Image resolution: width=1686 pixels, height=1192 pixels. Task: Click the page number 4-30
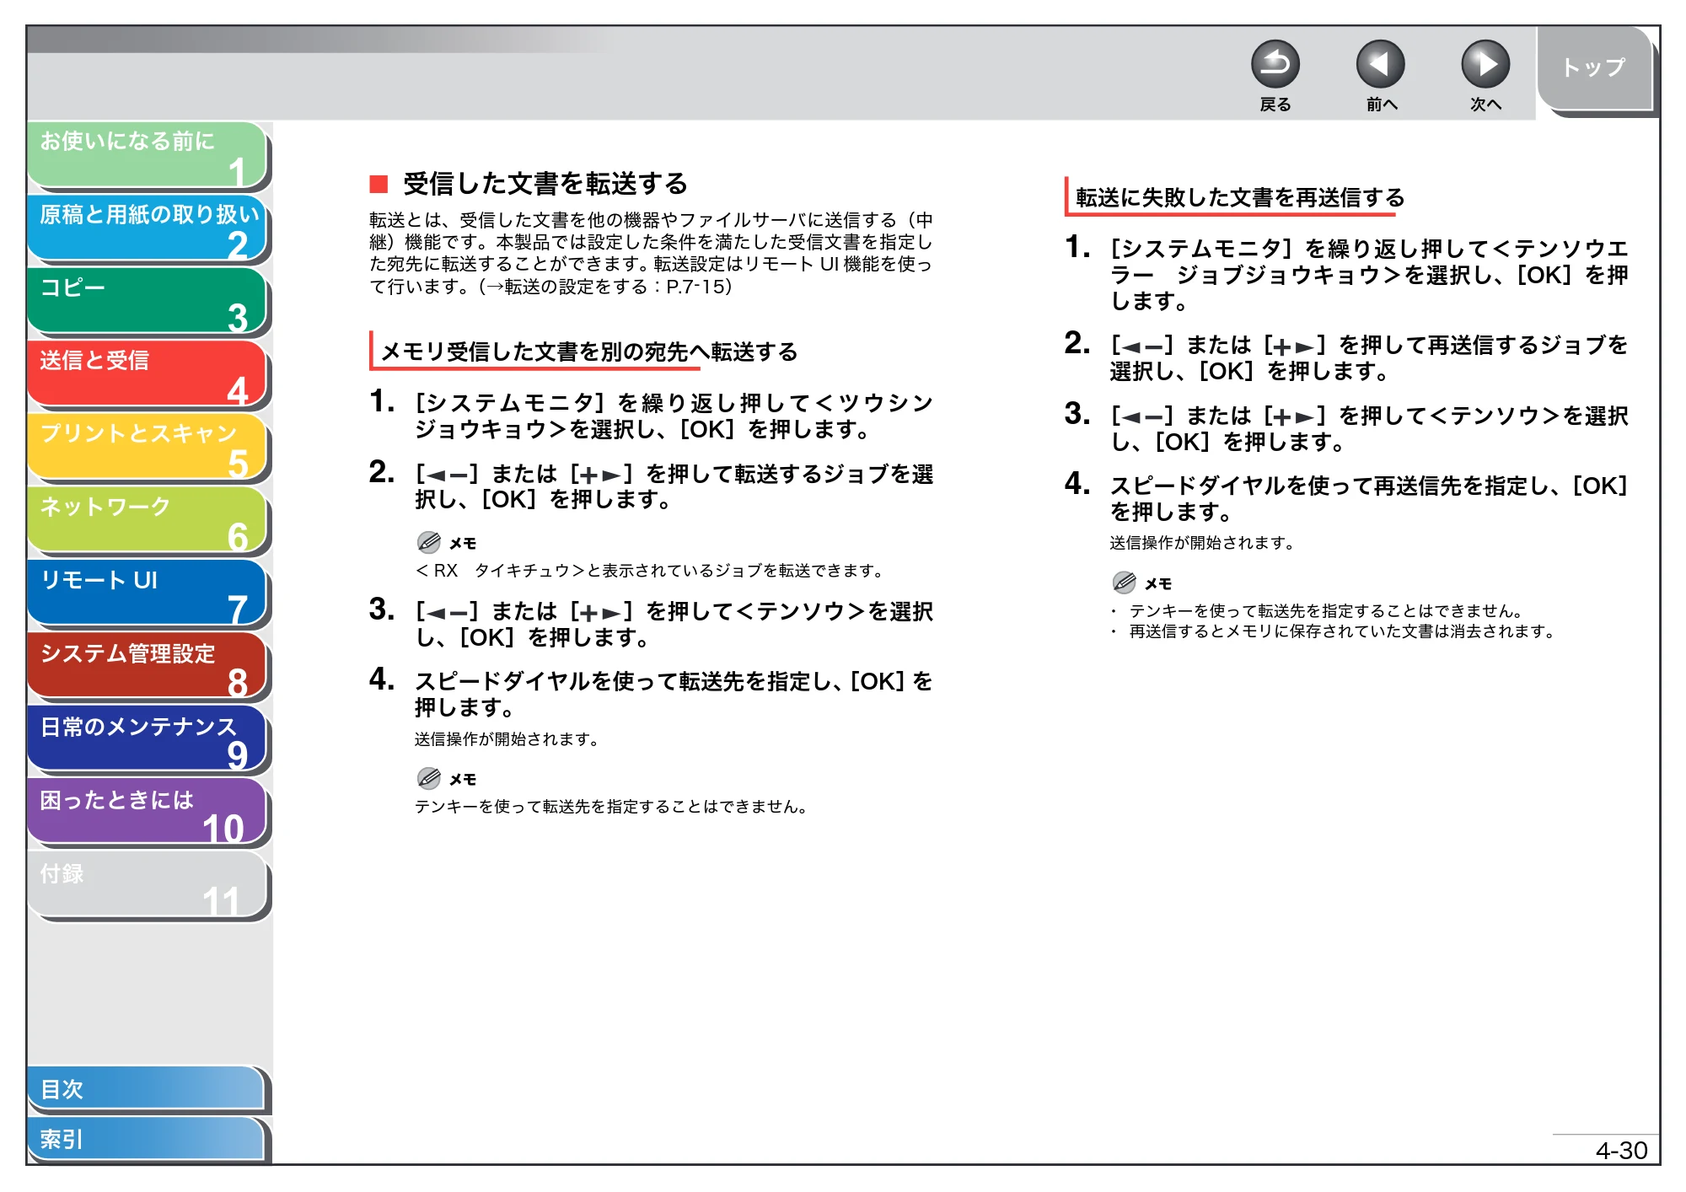tap(1621, 1151)
